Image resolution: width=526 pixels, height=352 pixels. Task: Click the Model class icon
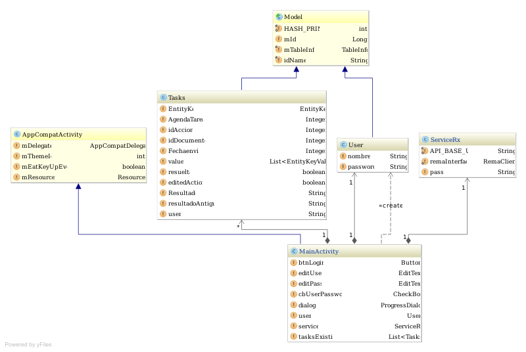coord(279,16)
